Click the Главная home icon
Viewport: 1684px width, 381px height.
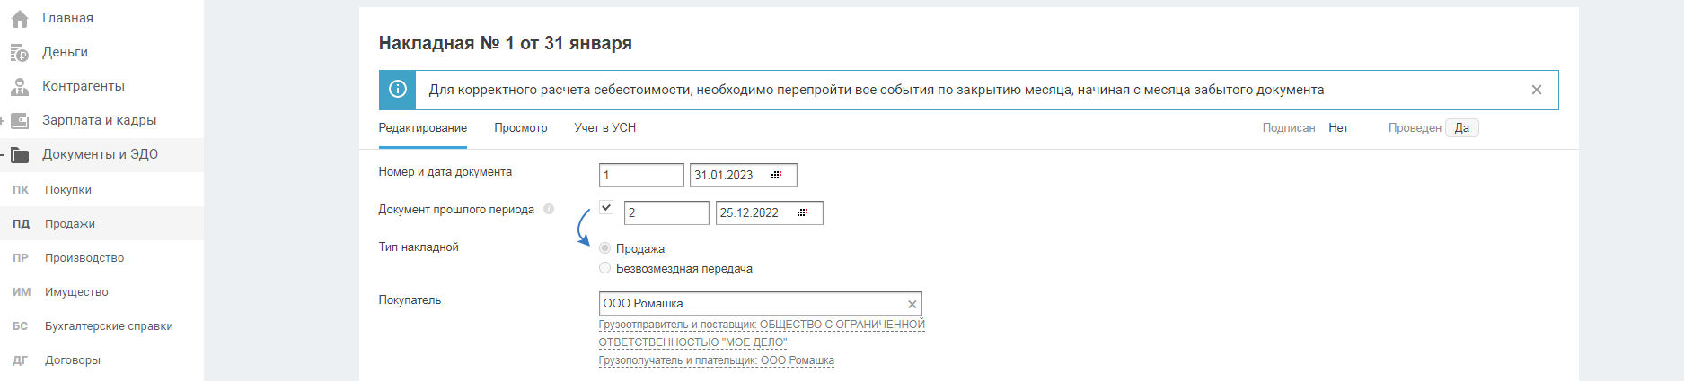20,19
